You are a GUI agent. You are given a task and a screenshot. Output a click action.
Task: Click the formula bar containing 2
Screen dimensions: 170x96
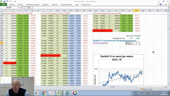pyautogui.click(x=99, y=7)
